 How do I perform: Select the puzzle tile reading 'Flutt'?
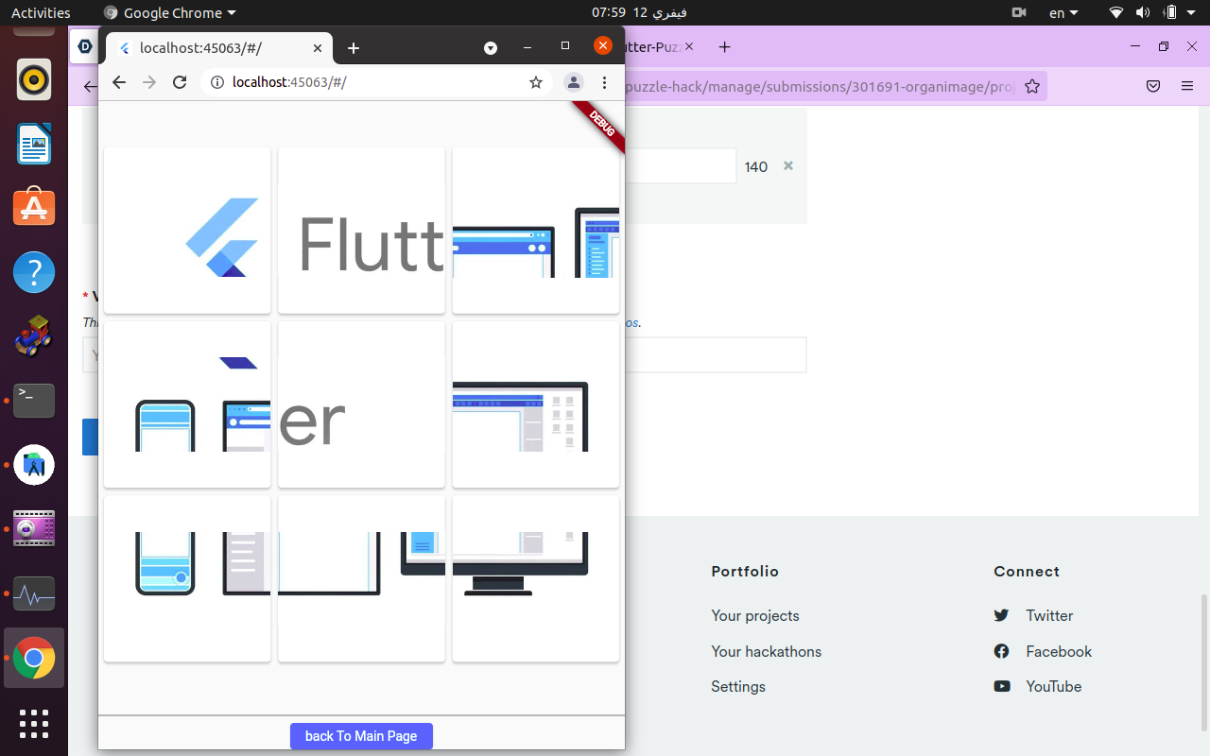[x=361, y=230]
